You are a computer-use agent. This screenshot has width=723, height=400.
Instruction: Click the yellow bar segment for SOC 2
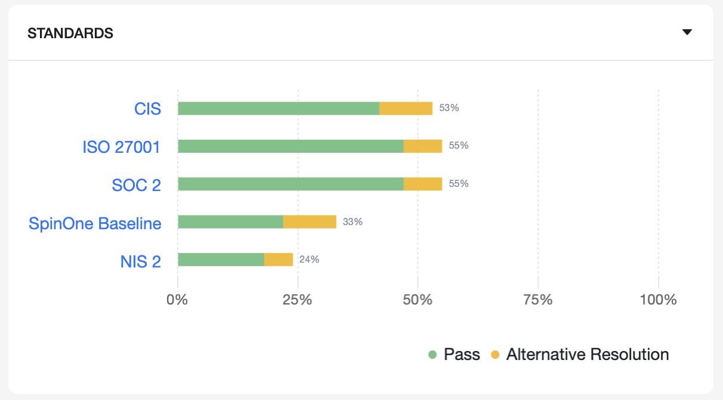422,184
